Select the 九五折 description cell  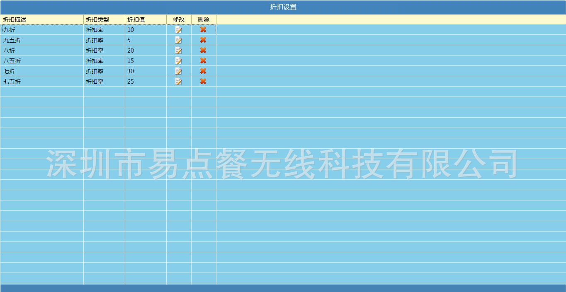coord(42,40)
